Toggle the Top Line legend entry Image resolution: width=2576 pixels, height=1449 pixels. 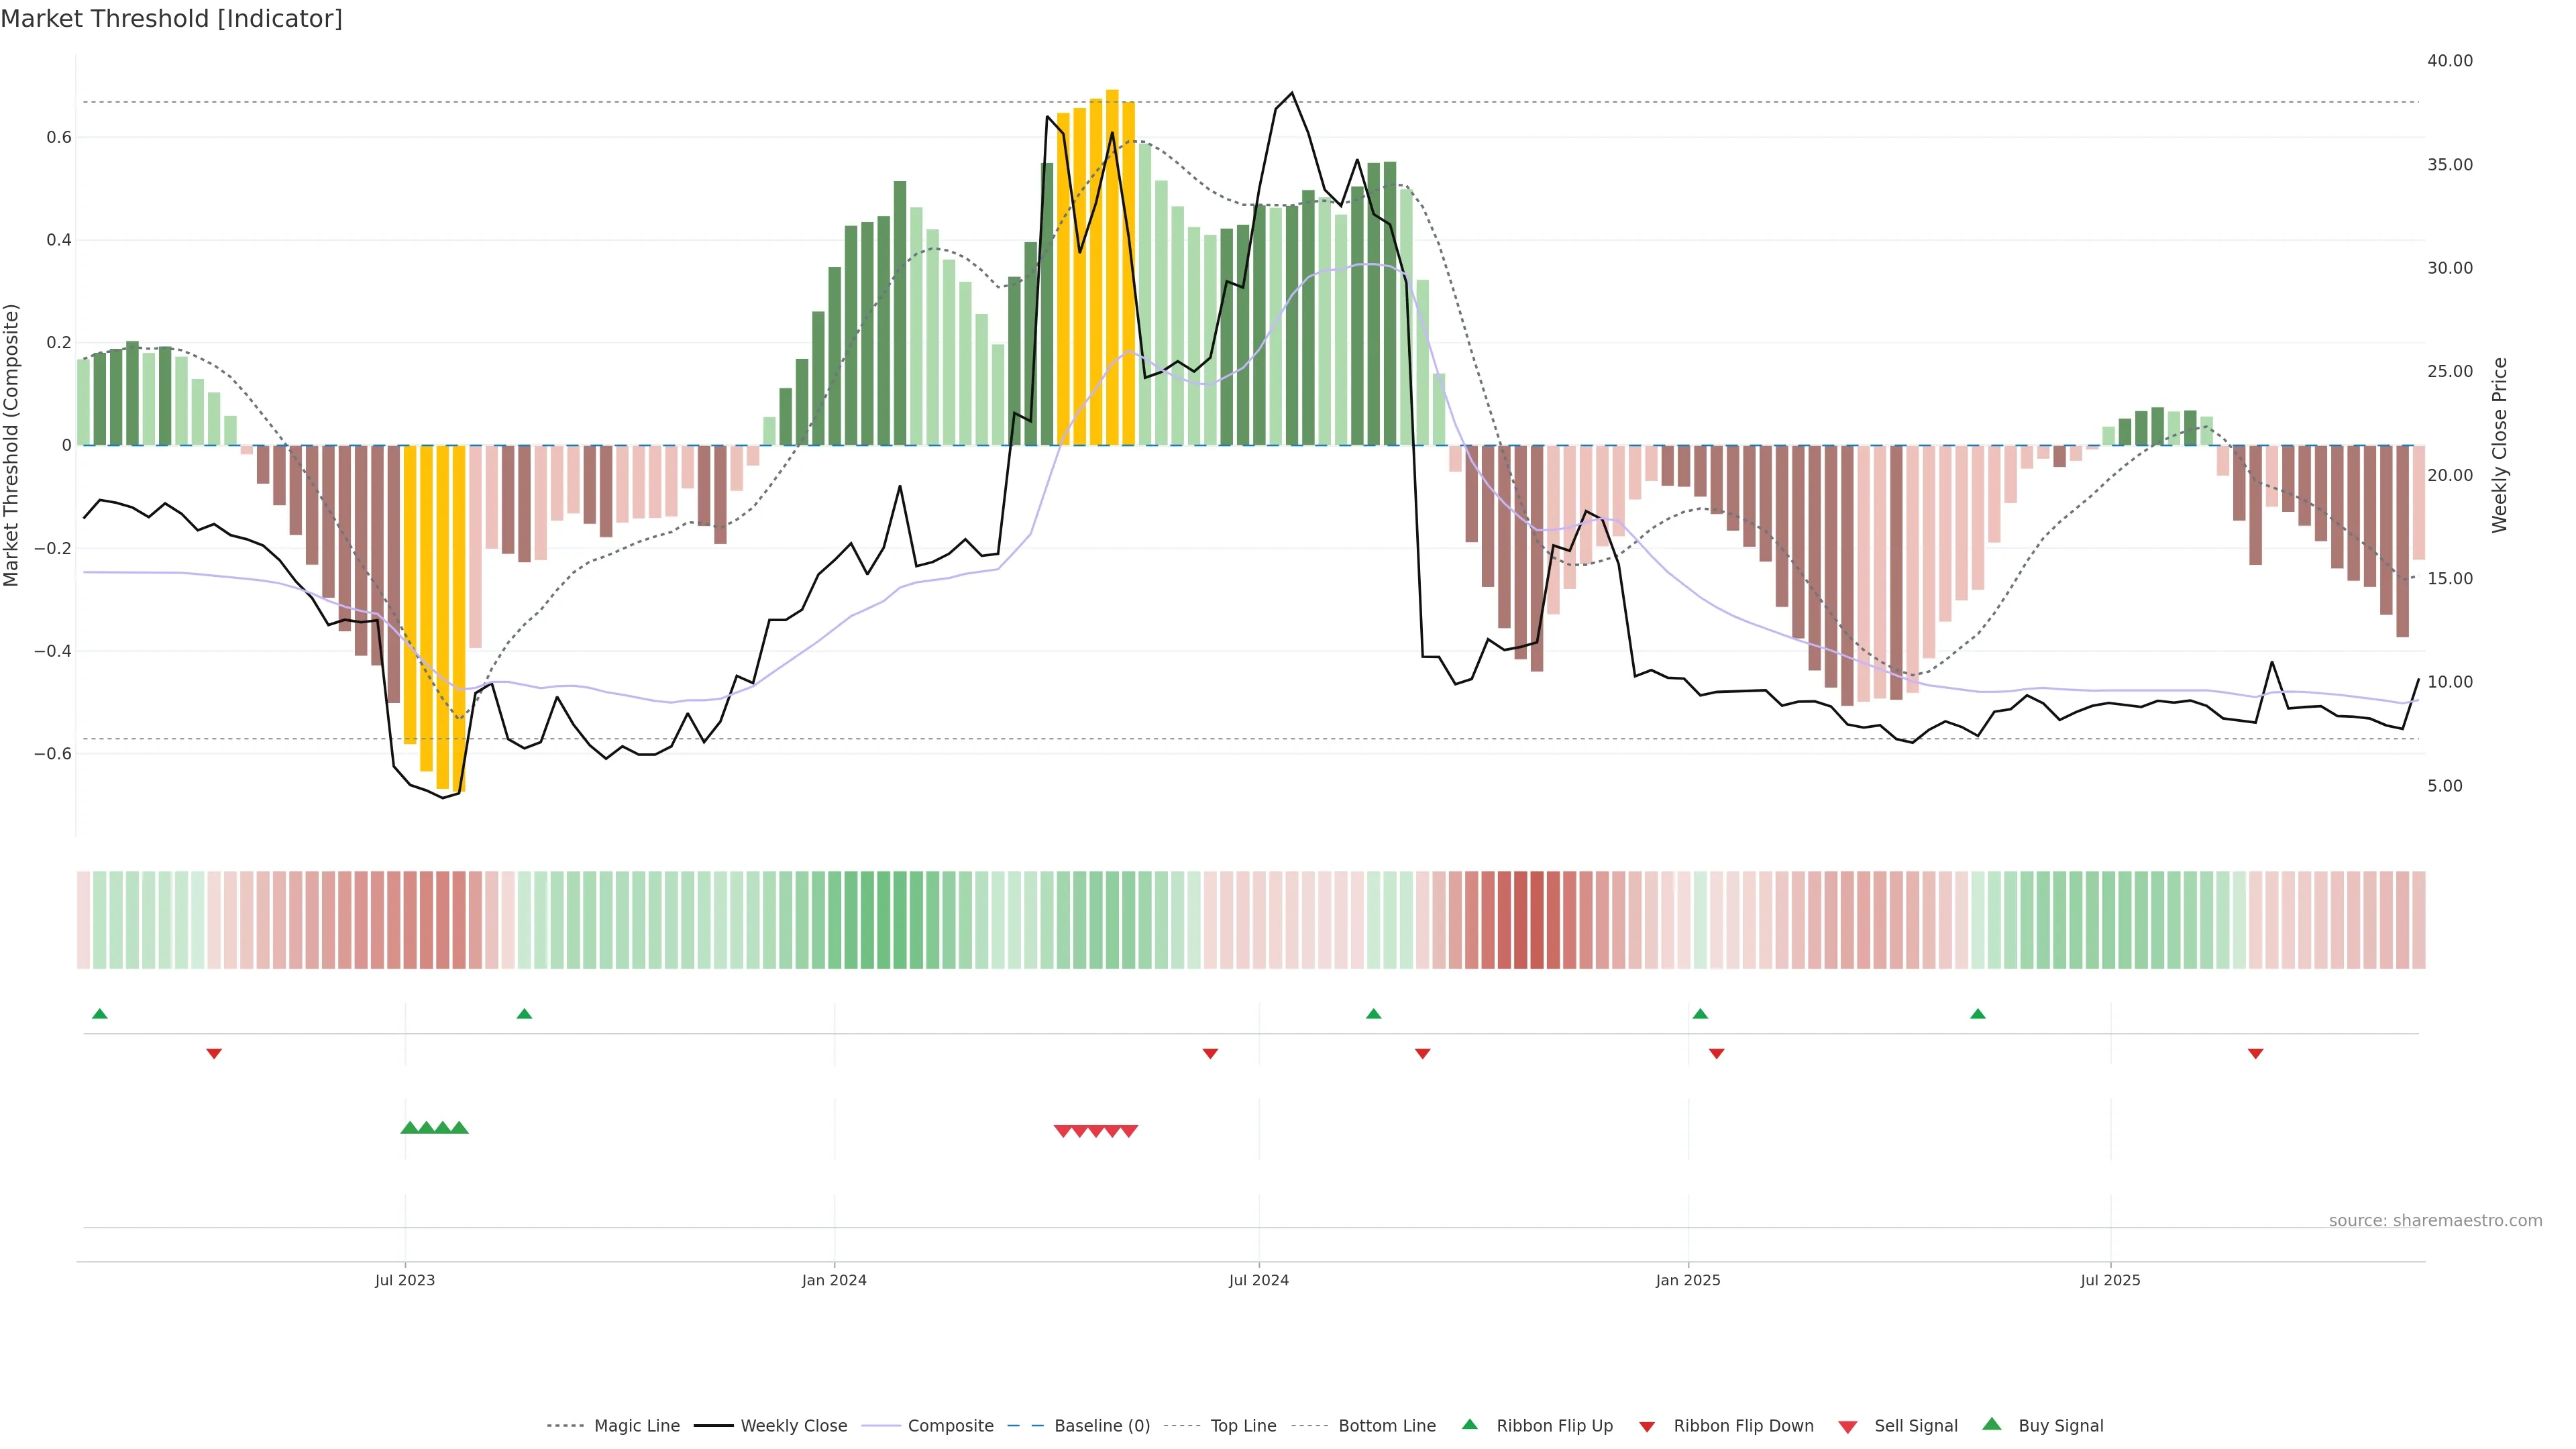pyautogui.click(x=1243, y=1426)
